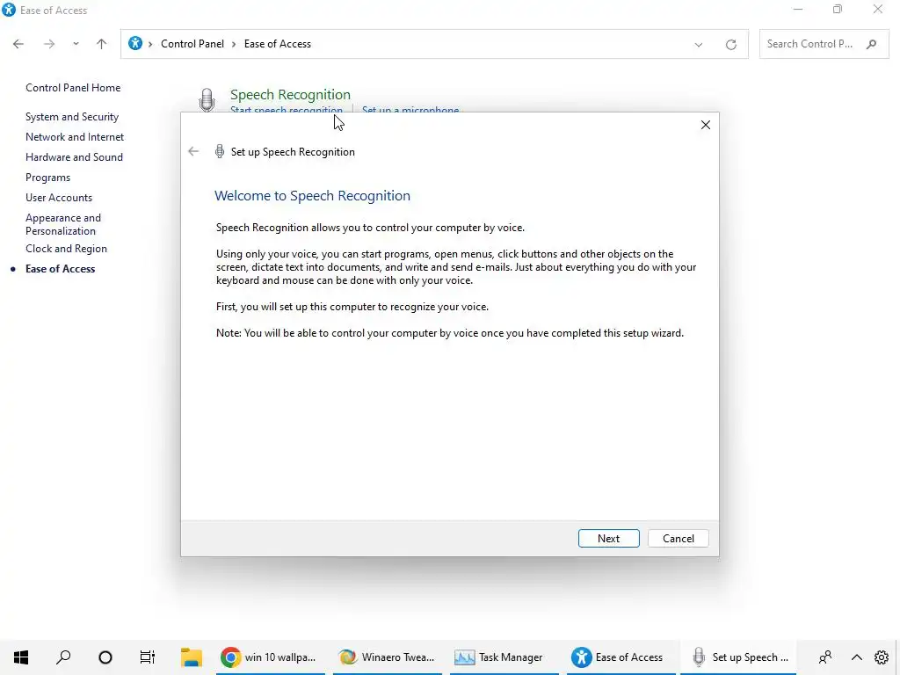Image resolution: width=900 pixels, height=675 pixels.
Task: Switch to Task Manager in the taskbar
Action: (x=504, y=657)
